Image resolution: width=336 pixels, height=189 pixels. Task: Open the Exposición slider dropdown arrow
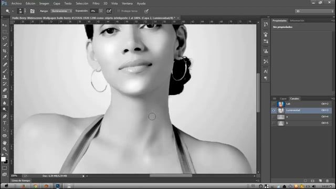101,11
